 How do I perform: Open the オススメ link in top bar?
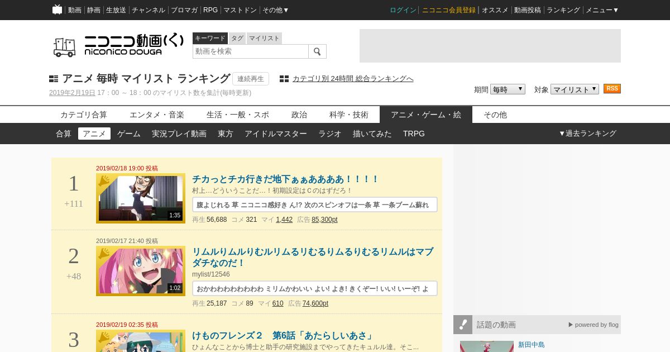(x=495, y=10)
